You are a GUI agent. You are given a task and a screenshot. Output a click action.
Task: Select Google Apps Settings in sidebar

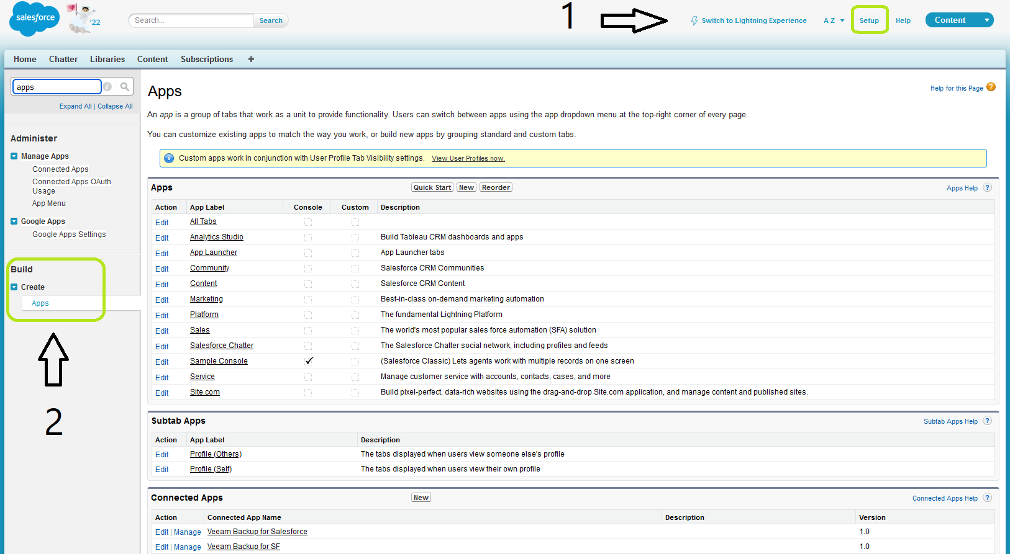pos(69,235)
